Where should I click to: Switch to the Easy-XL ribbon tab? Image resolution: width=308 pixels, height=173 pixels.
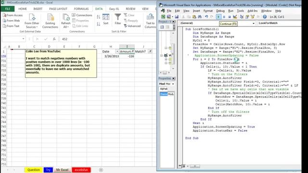point(114,9)
